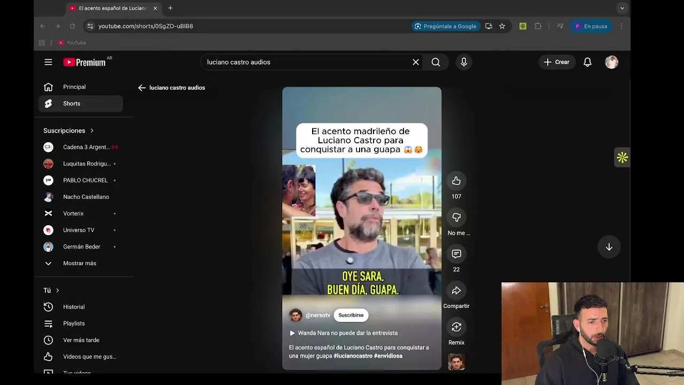Open Remix options for this Short
The image size is (684, 385).
[x=456, y=327]
